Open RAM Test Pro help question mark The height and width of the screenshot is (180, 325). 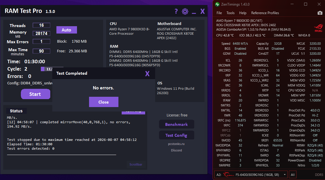(176, 11)
